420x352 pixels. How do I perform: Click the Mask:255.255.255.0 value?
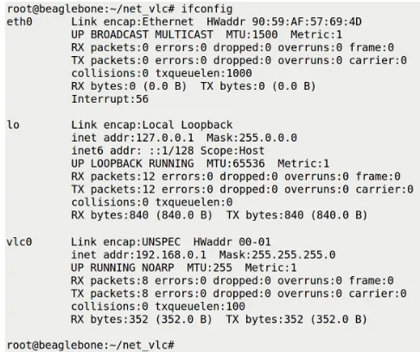coord(277,255)
